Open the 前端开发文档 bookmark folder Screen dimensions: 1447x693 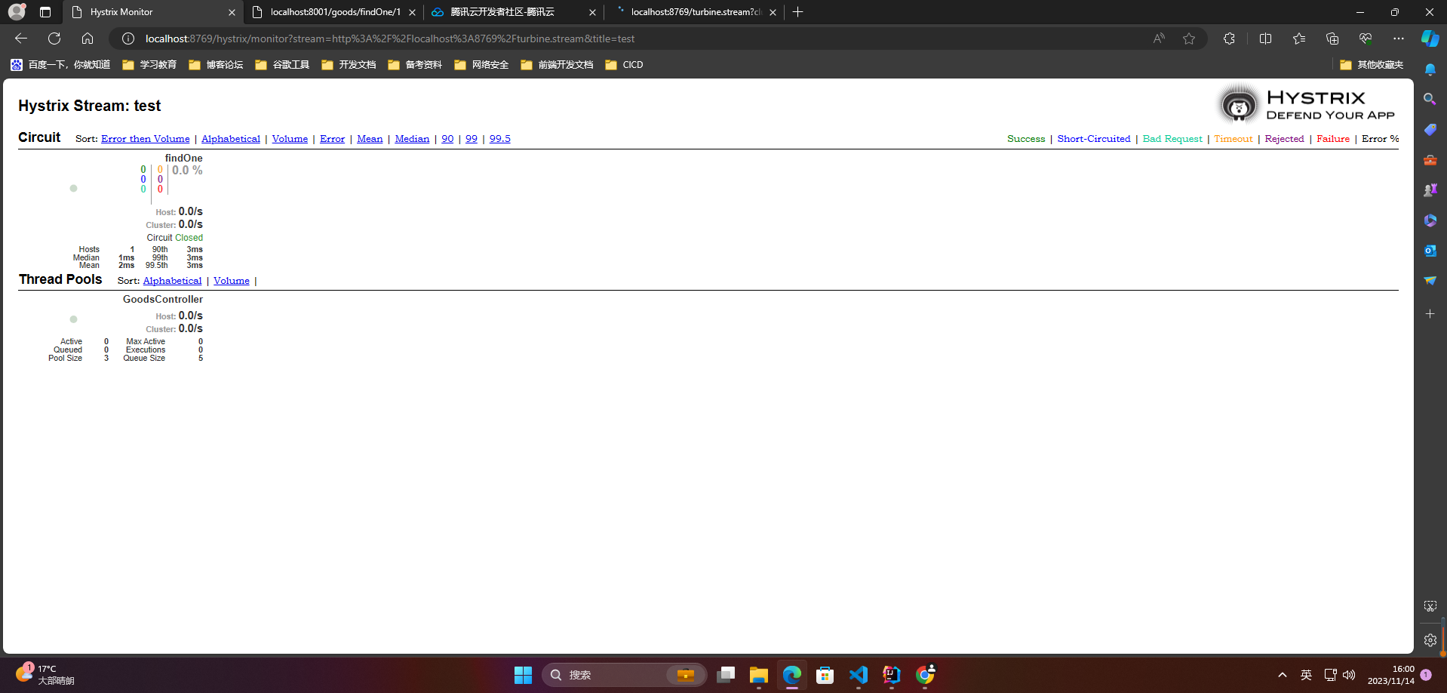pos(557,65)
